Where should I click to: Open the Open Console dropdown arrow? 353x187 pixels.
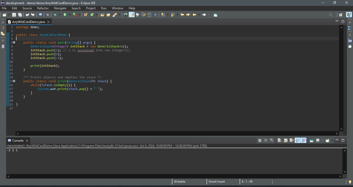(332, 140)
